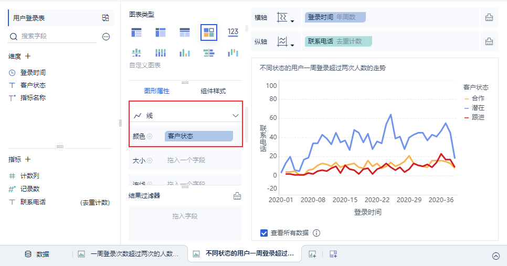
Task: Select the 123 KPI card chart type
Action: 233,32
